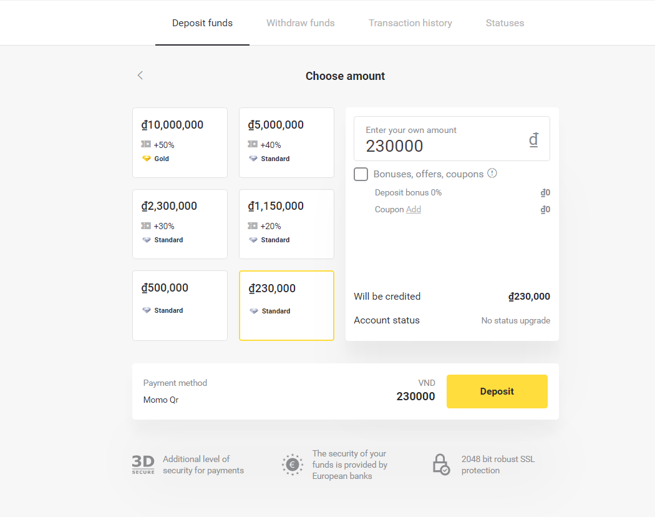Pick the ₫2,300,000 +30% amount card

(180, 224)
